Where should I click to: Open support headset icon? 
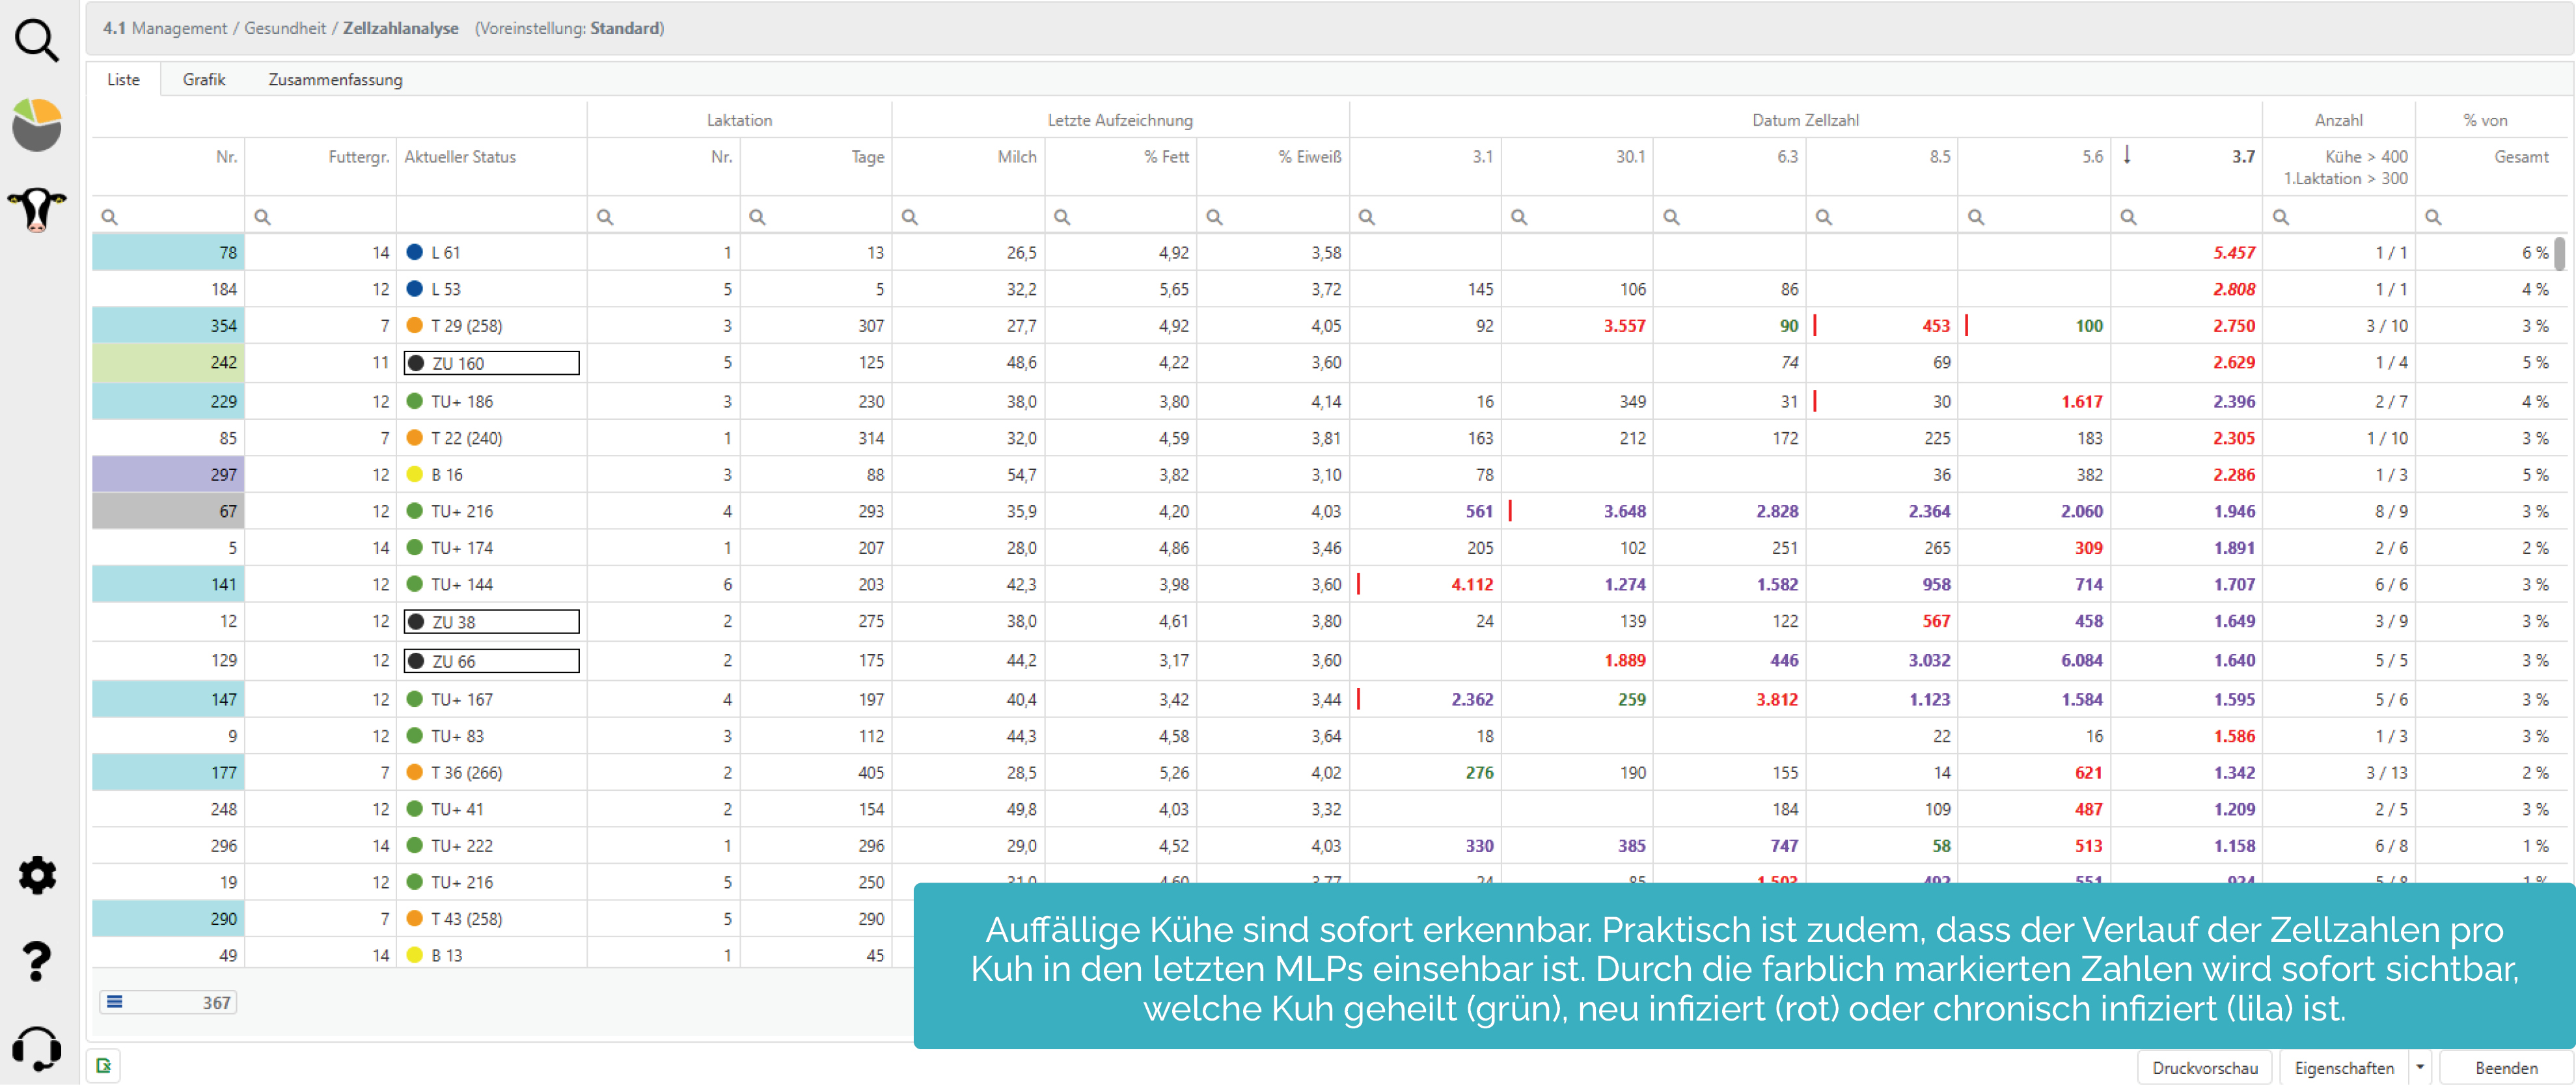tap(37, 1049)
